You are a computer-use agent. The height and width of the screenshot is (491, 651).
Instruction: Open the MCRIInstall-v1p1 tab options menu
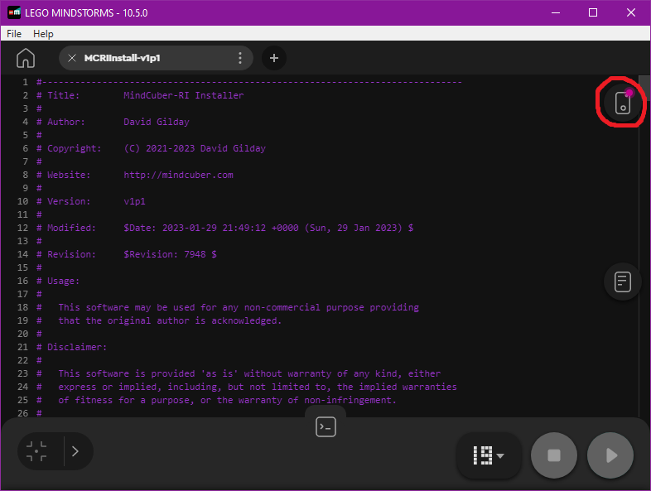point(240,58)
